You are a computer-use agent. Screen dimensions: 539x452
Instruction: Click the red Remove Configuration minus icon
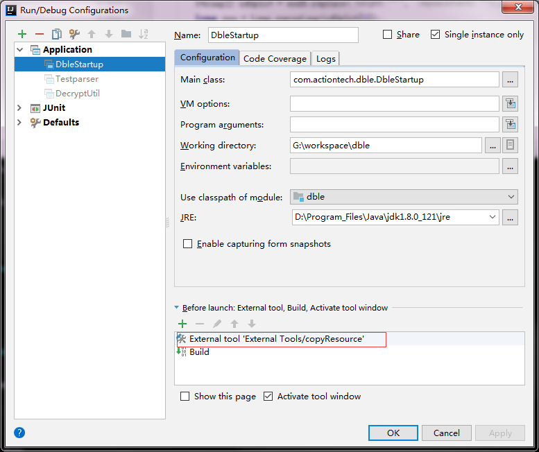[x=40, y=34]
